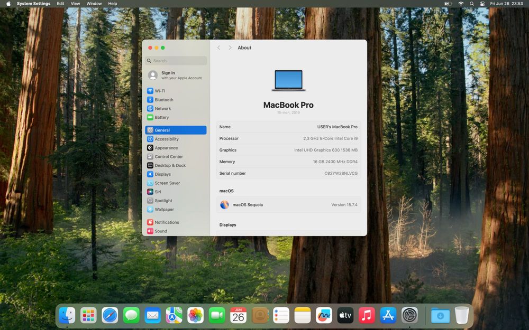
Task: Click the macOS Sequoia row
Action: [288, 205]
